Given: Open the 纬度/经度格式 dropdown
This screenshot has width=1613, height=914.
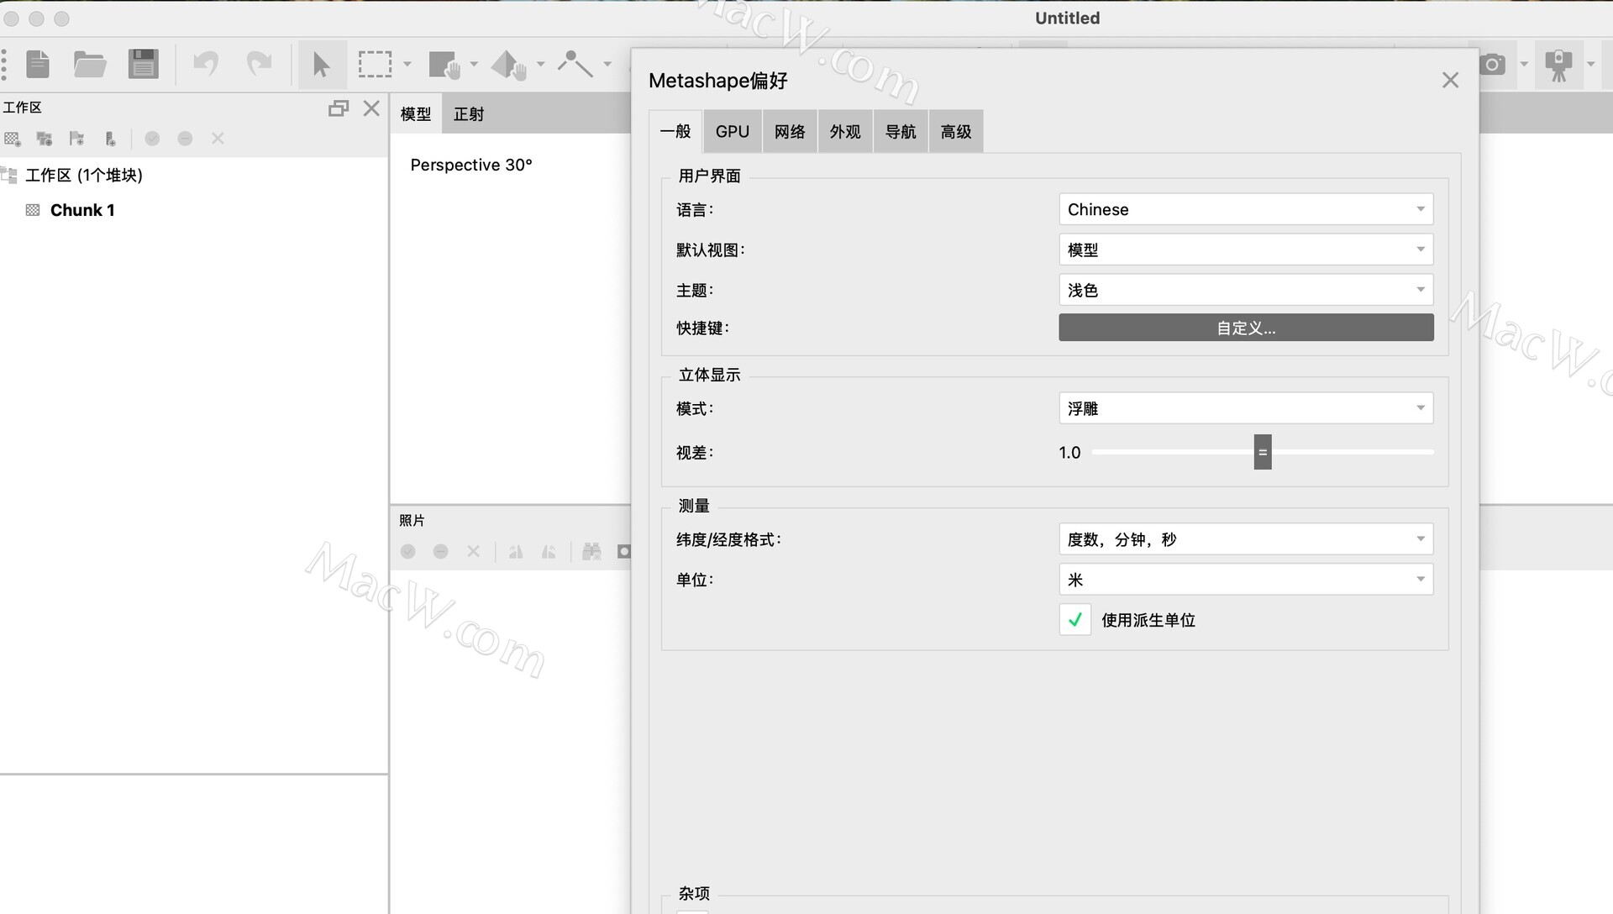Looking at the screenshot, I should (1246, 539).
